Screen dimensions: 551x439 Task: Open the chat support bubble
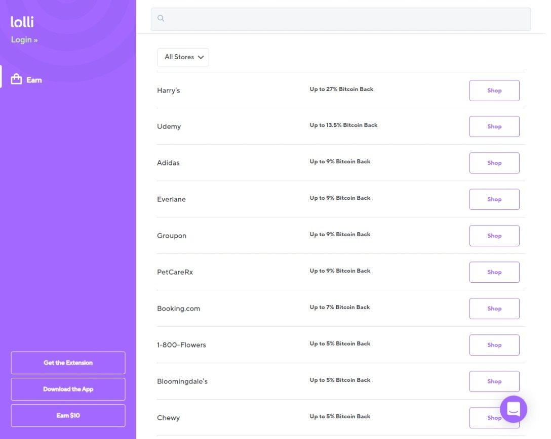[x=513, y=409]
